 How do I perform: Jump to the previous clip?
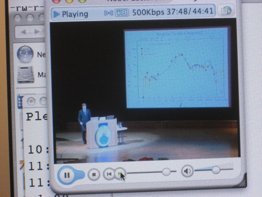coord(108,174)
